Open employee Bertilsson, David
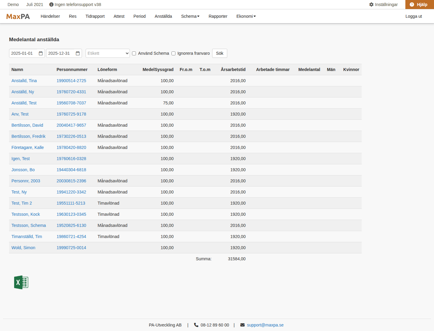 click(x=27, y=125)
